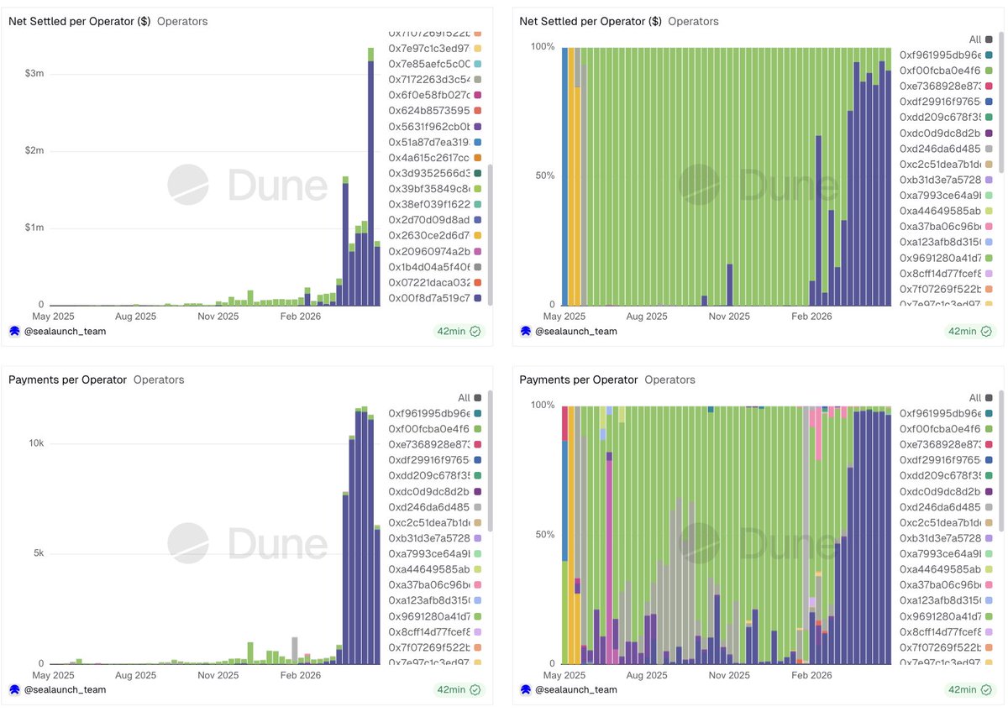The height and width of the screenshot is (712, 1008).
Task: Click pink swatch of 0xa37ba06c96b in Payments 100% legend
Action: 990,584
